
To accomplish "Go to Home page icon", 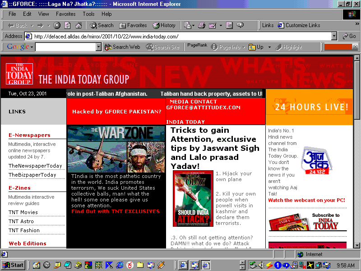I will 79,25.
